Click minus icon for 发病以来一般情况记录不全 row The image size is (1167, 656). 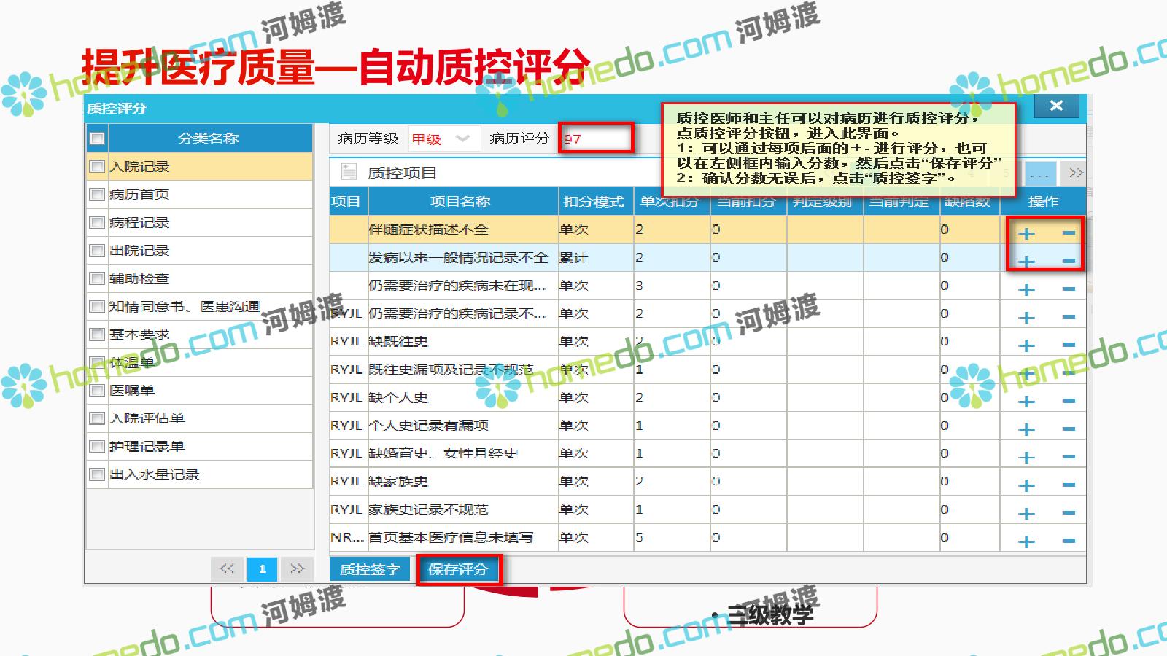tap(1069, 261)
